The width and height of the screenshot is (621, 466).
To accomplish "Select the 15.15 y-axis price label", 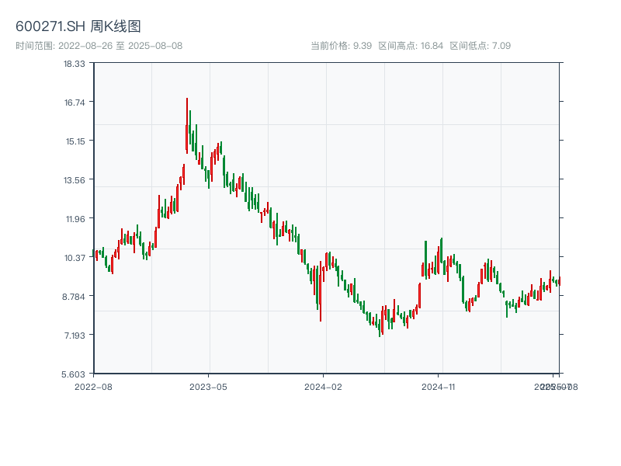I will click(75, 141).
